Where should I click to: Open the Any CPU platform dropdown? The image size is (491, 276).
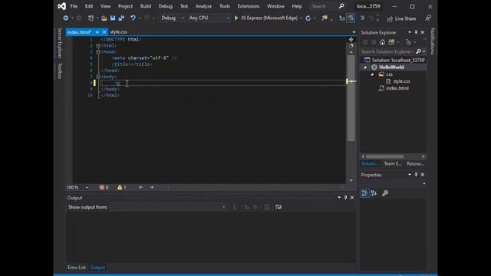click(228, 18)
